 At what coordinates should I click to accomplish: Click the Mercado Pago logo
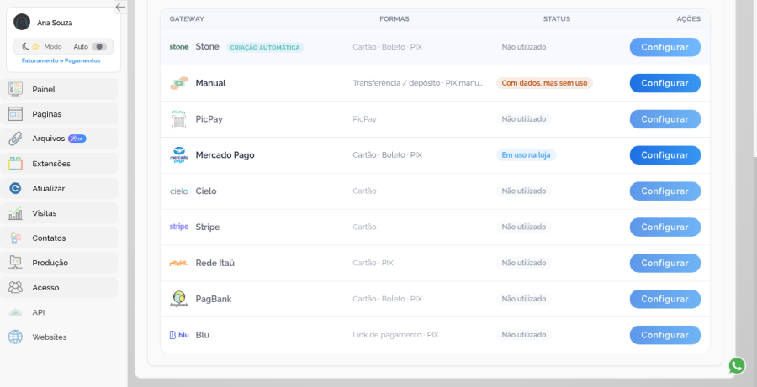(x=179, y=155)
